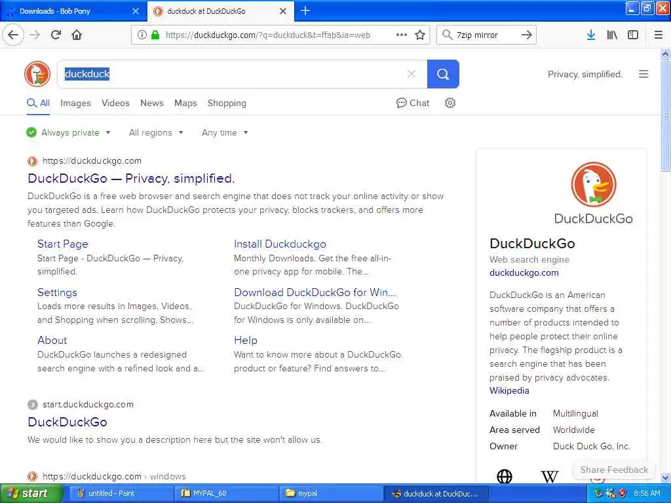Viewport: 671px width, 503px height.
Task: Select the All results tab
Action: coord(38,103)
